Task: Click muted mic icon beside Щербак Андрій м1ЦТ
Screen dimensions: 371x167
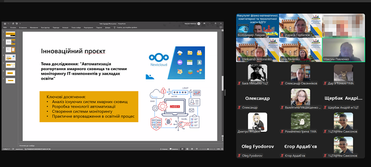Action: pyautogui.click(x=325, y=108)
